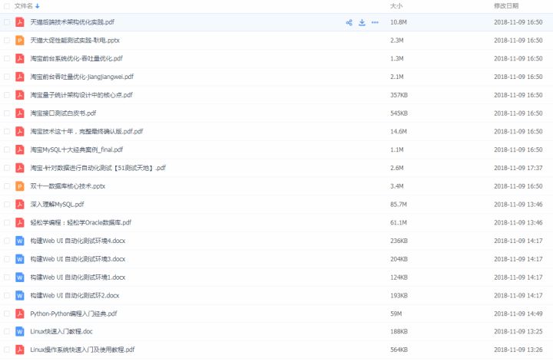Screen dimensions: 553x361
Task: Tick the checkbox for Linux操作系统快速入门及使用教程.pdf
Action: (x=7, y=350)
